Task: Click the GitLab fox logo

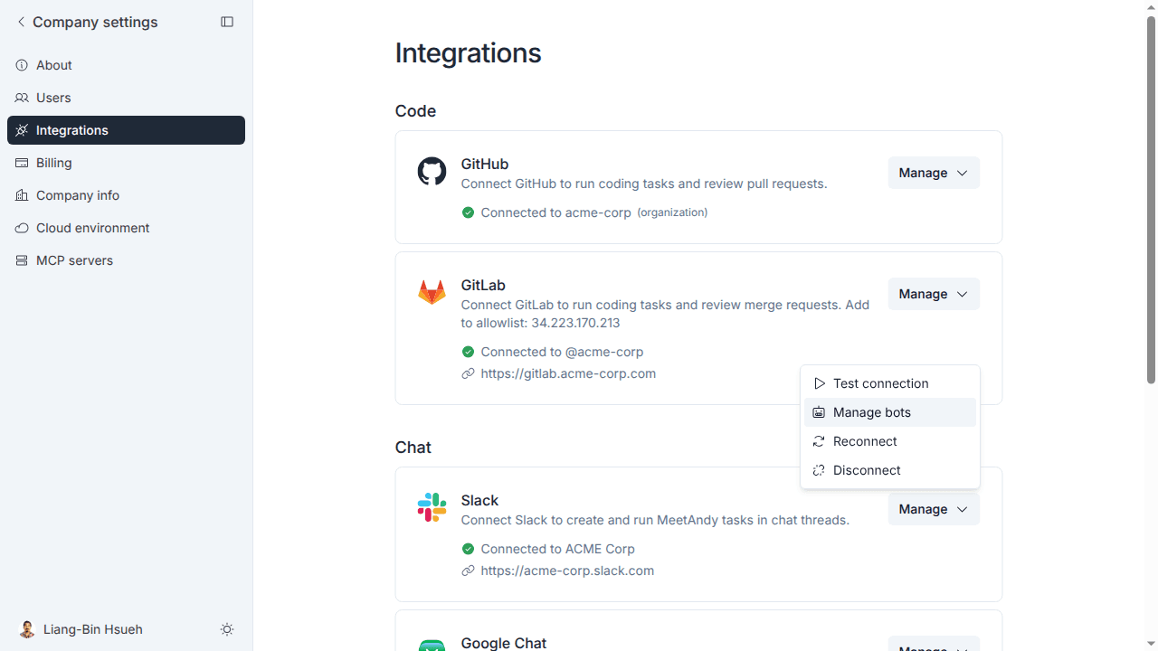Action: tap(432, 292)
